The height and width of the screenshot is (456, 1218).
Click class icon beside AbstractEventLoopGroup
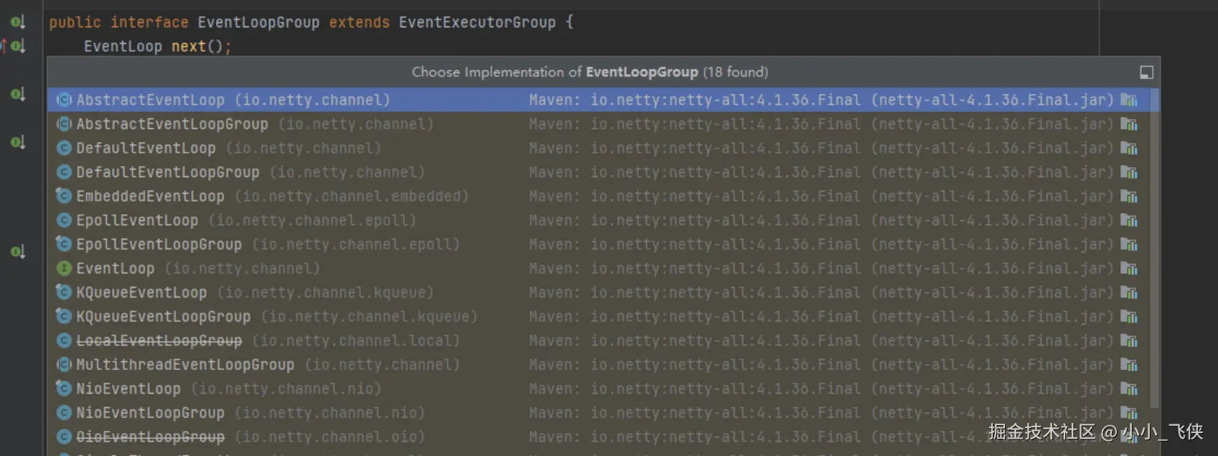(x=65, y=124)
